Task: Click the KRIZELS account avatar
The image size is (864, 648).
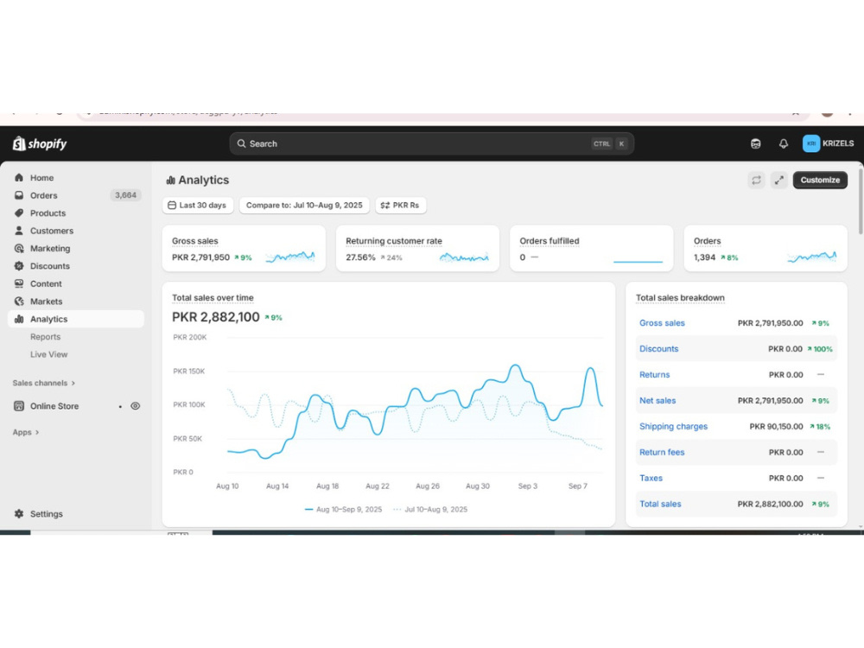Action: click(811, 143)
